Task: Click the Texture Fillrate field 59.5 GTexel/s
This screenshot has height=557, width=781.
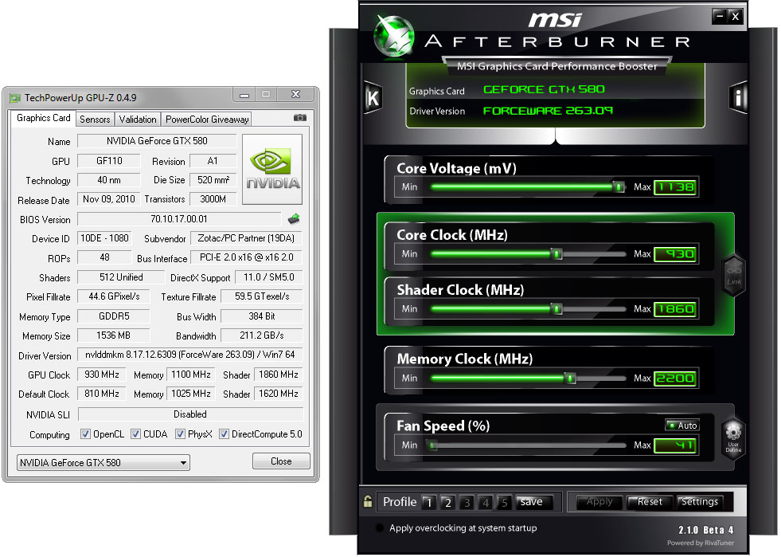Action: click(x=262, y=296)
